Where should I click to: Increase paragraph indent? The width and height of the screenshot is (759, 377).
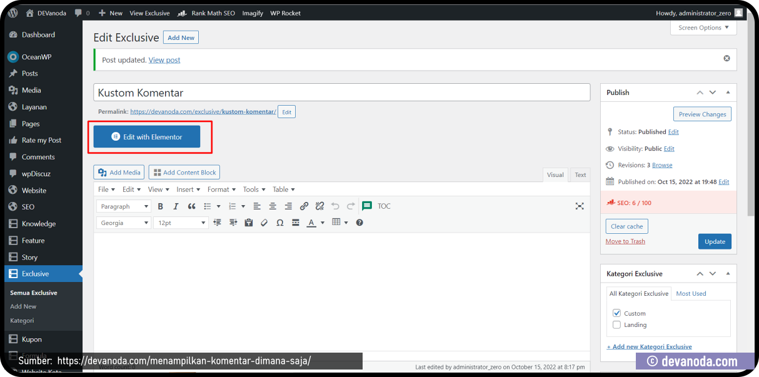click(233, 223)
